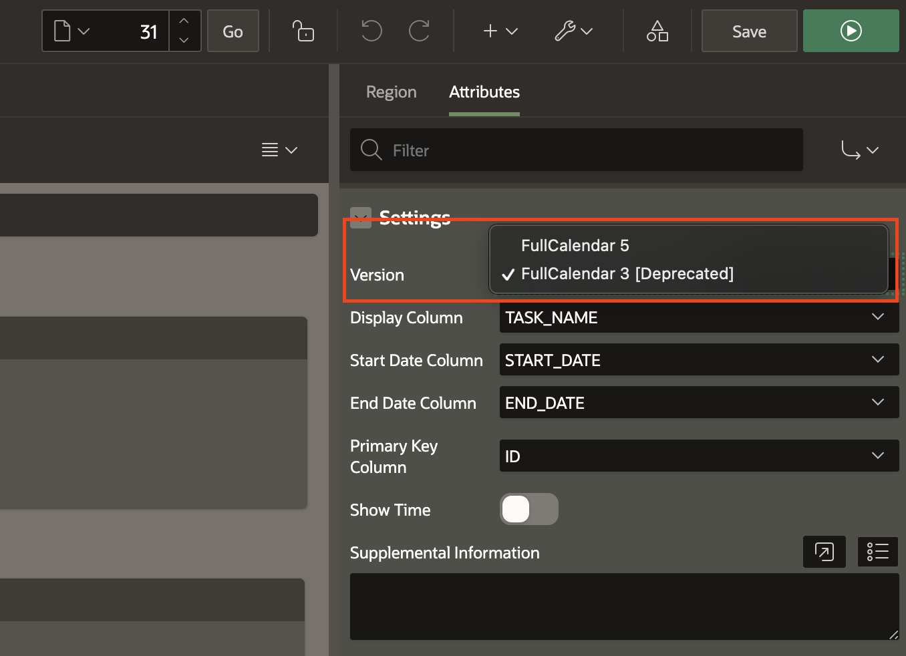The width and height of the screenshot is (906, 656).
Task: Click the property Filter search field
Action: (576, 150)
